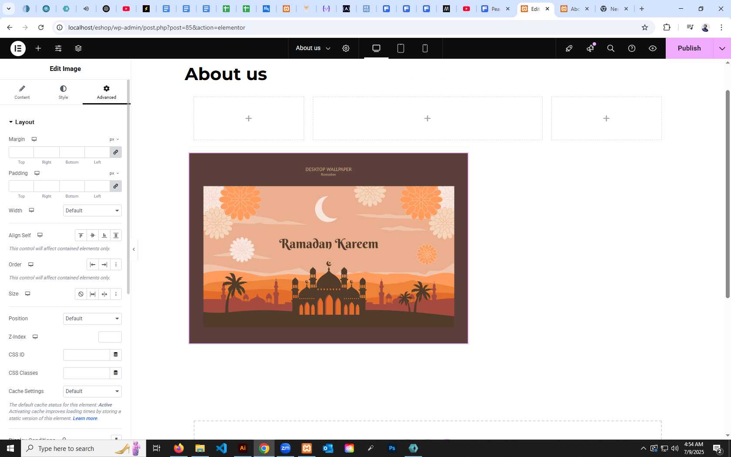Choose custom Order three-dots option
The width and height of the screenshot is (731, 457).
(116, 265)
